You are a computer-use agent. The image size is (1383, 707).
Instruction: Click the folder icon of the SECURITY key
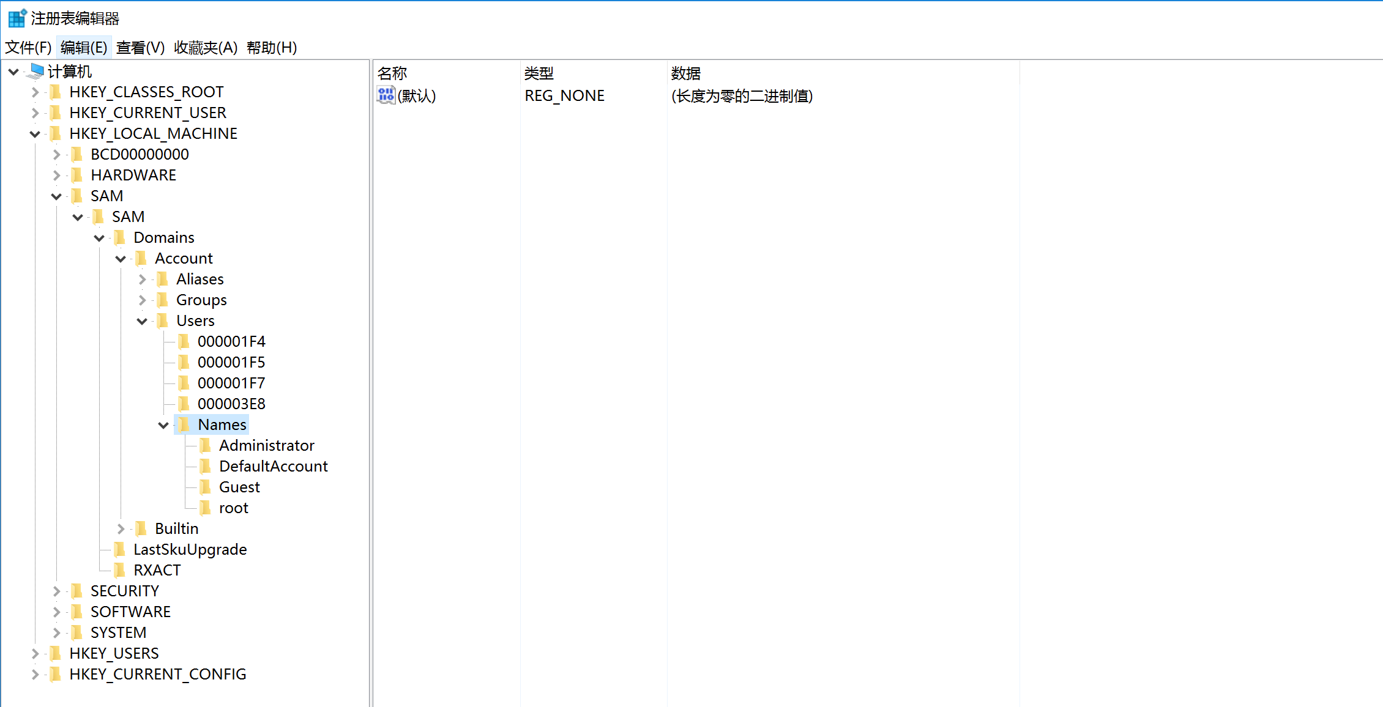(76, 590)
